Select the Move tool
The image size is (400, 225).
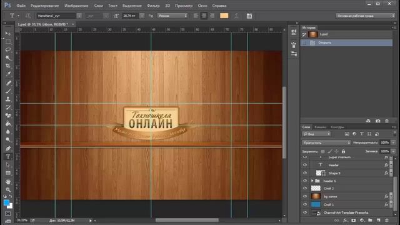coord(8,33)
